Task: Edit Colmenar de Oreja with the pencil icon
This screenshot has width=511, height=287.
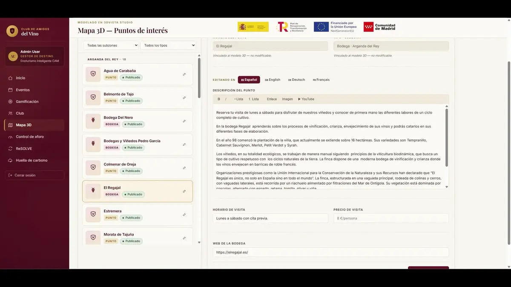Action: (184, 168)
